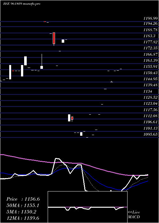Select the 1139.48 price label
The image size is (159, 223).
150,85
